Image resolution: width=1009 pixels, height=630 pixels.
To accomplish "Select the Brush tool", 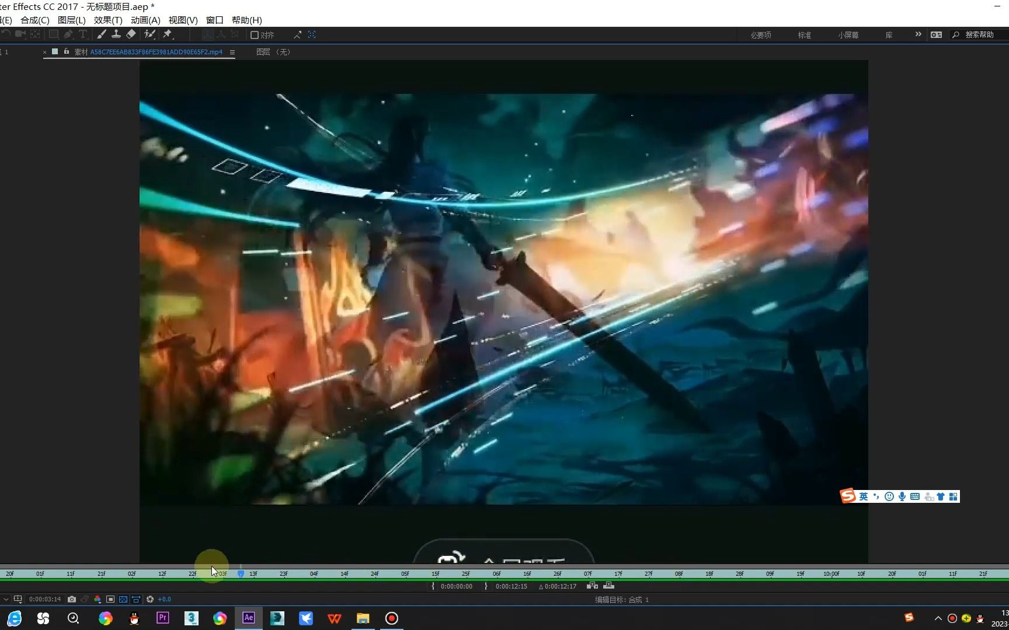I will [102, 34].
